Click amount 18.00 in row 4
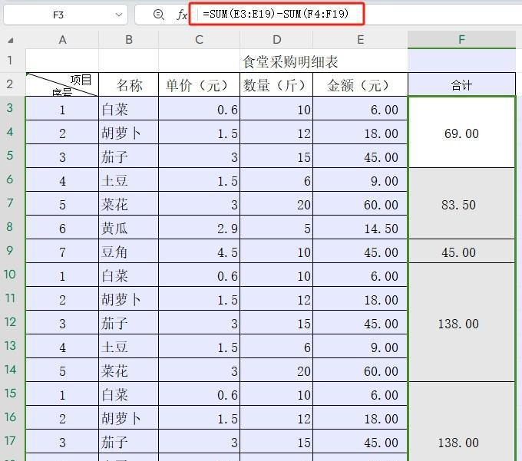 [360, 133]
